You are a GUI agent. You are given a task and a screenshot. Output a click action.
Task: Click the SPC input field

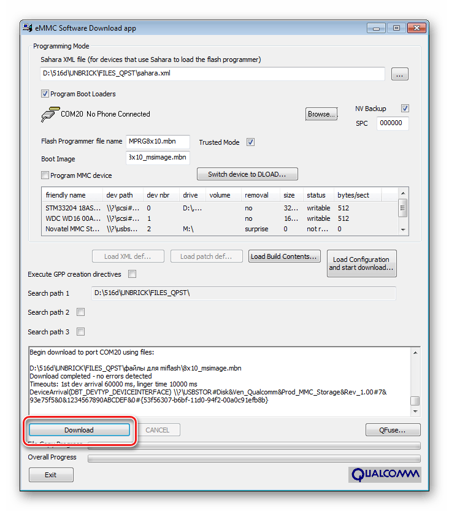coord(393,123)
